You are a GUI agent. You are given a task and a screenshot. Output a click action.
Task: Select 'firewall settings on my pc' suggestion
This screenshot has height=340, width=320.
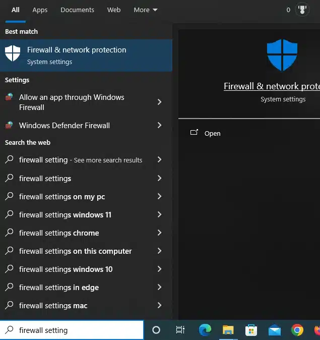86,196
